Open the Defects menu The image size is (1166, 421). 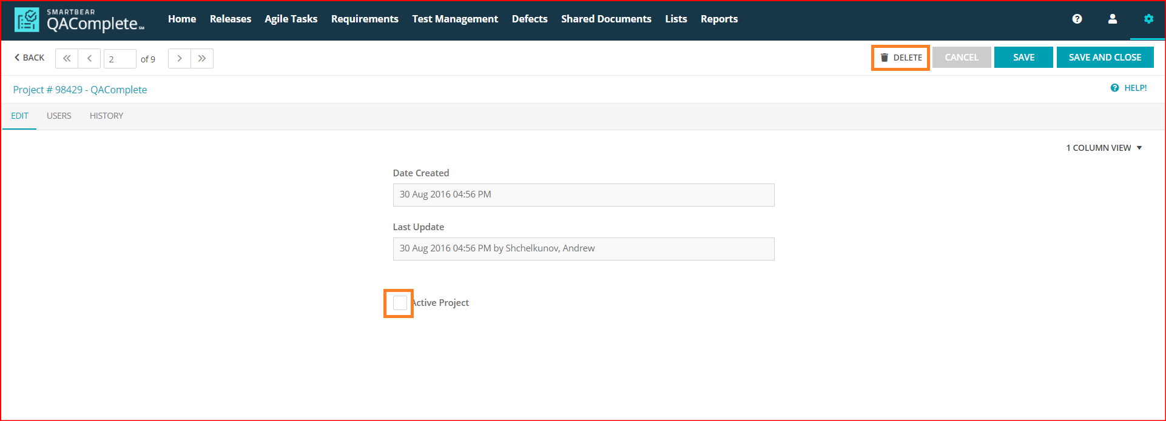pos(529,19)
